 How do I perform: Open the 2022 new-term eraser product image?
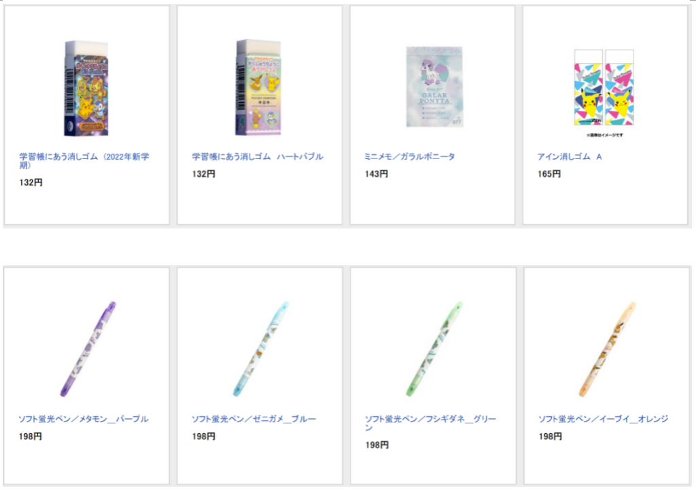click(x=86, y=88)
